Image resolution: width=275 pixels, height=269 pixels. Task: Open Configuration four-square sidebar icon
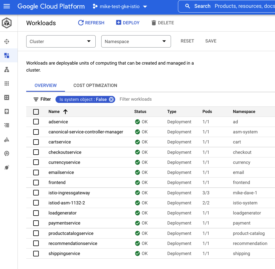(x=7, y=97)
